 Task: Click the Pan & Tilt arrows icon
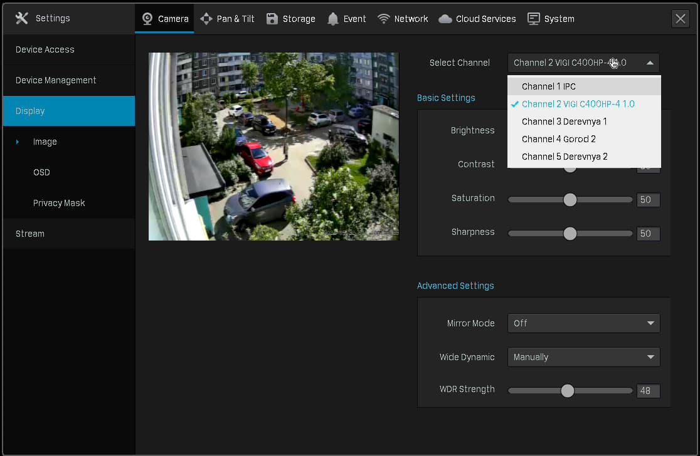pyautogui.click(x=206, y=19)
